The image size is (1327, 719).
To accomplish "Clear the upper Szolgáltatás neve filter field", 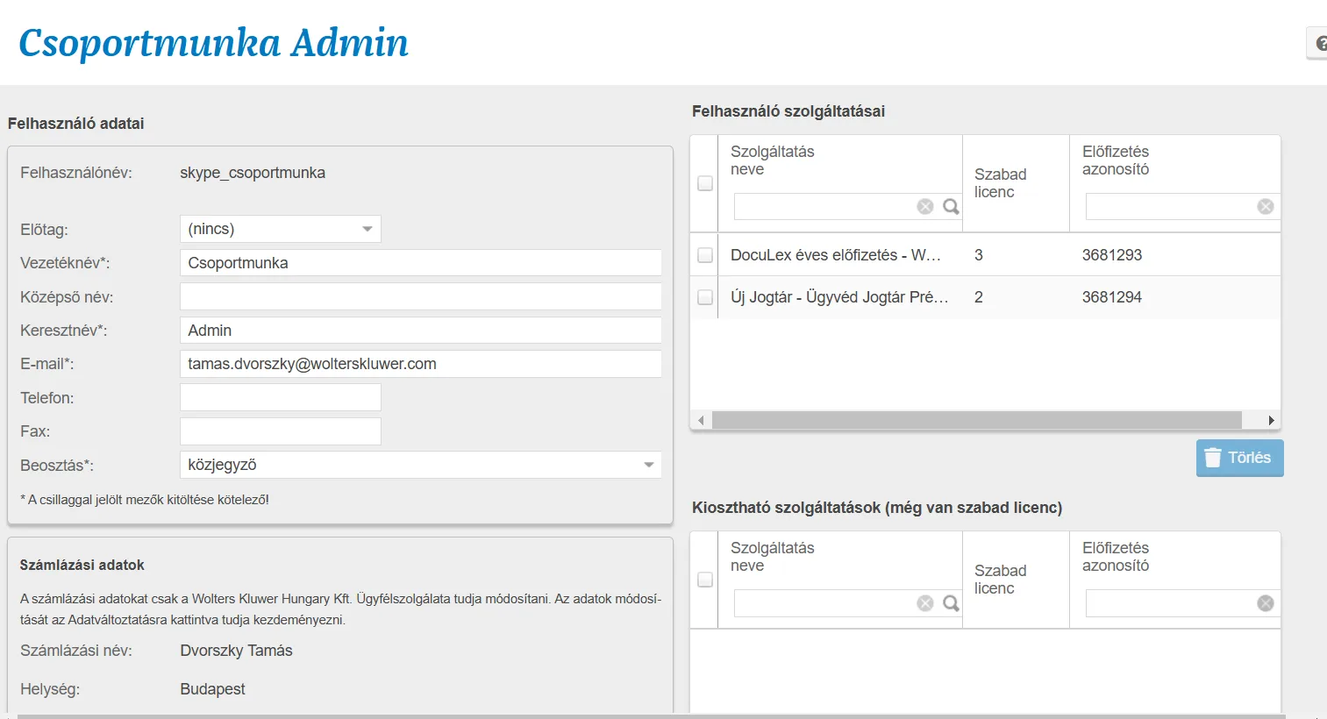I will (925, 206).
